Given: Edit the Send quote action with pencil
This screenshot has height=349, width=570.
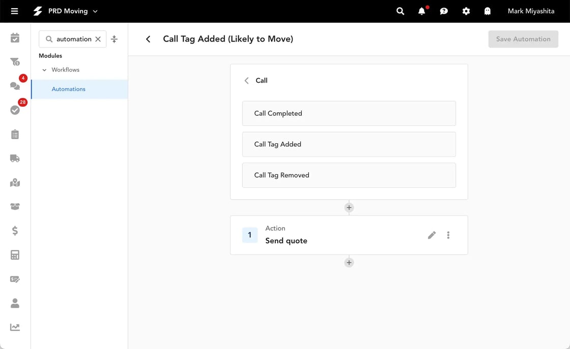Looking at the screenshot, I should tap(432, 235).
